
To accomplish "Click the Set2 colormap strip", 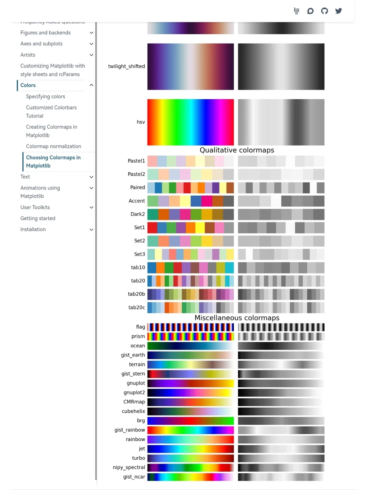I will [190, 241].
